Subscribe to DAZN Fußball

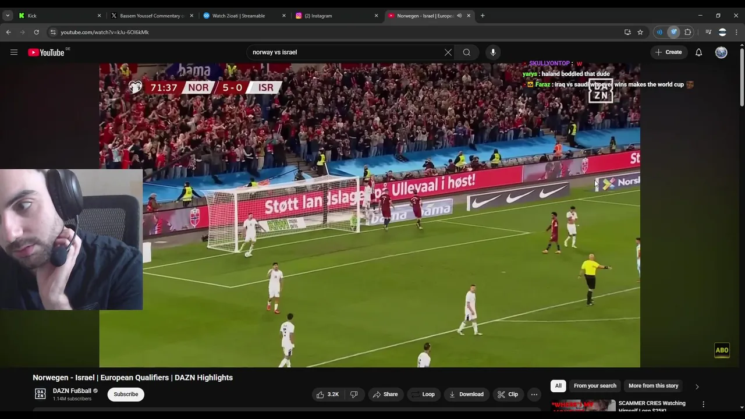(x=126, y=395)
